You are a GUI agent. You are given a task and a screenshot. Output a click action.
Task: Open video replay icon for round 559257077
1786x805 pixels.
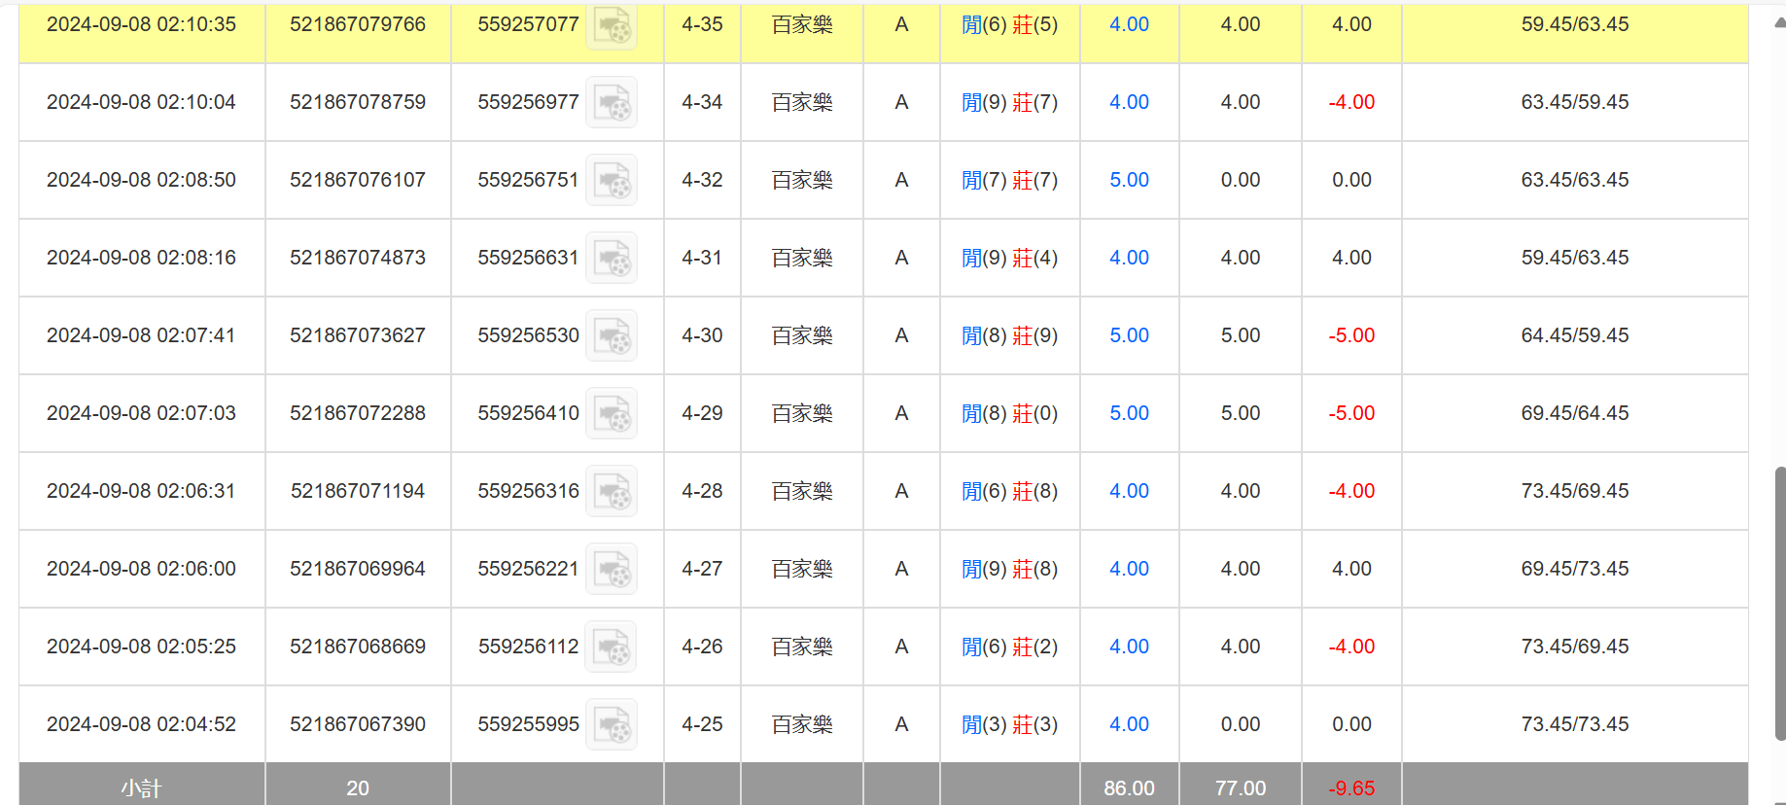[612, 25]
